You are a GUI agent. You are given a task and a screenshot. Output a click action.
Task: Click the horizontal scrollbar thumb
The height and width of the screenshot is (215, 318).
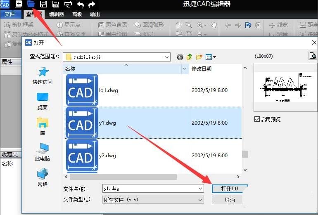click(123, 177)
